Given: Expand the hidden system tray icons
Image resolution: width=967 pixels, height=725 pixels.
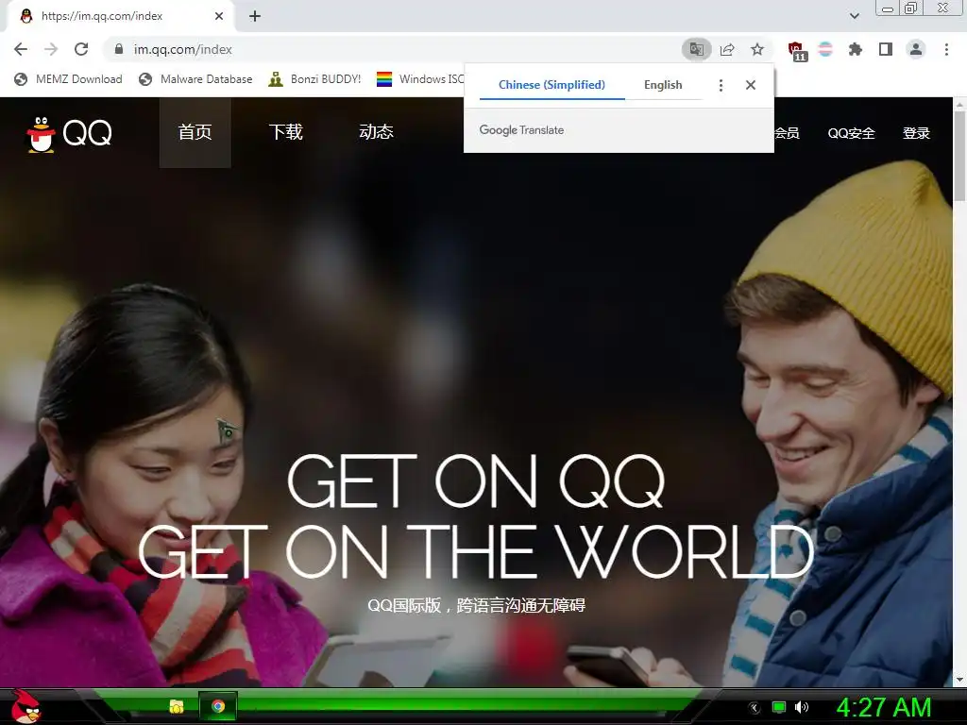Looking at the screenshot, I should (x=755, y=708).
